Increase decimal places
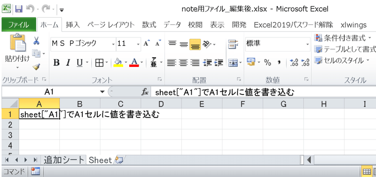 coord(294,63)
